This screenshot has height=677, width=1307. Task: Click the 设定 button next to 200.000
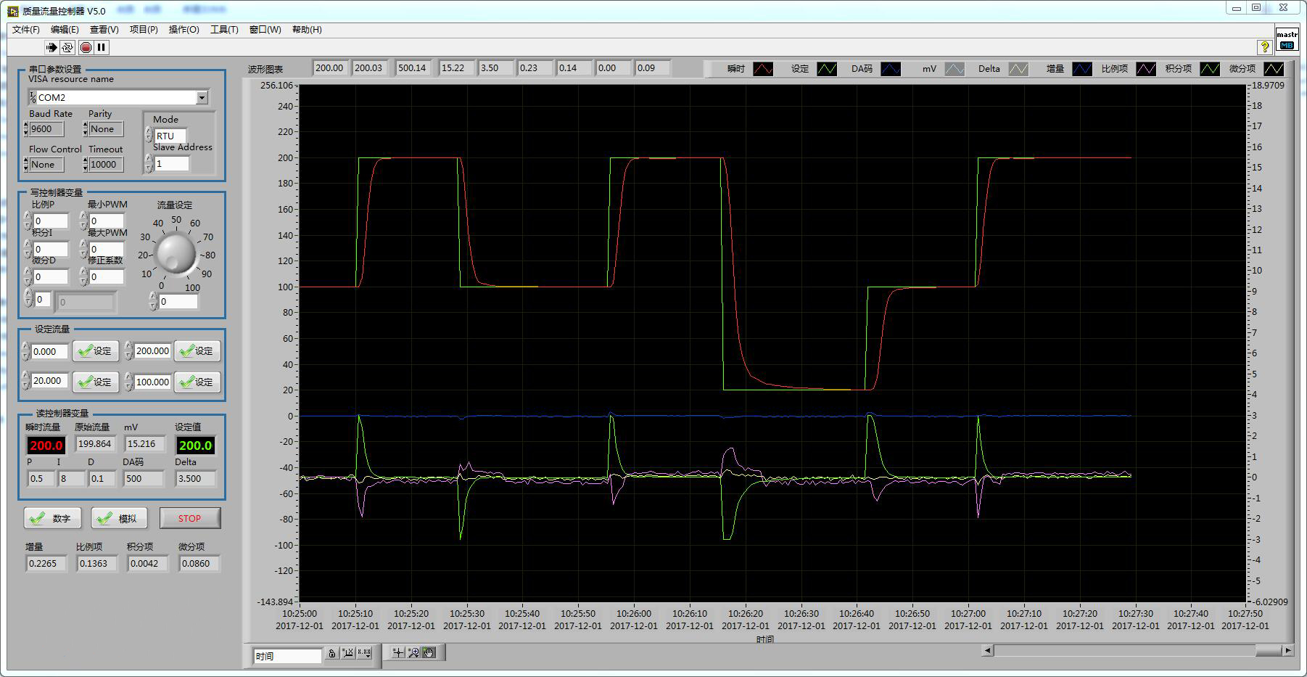[197, 351]
